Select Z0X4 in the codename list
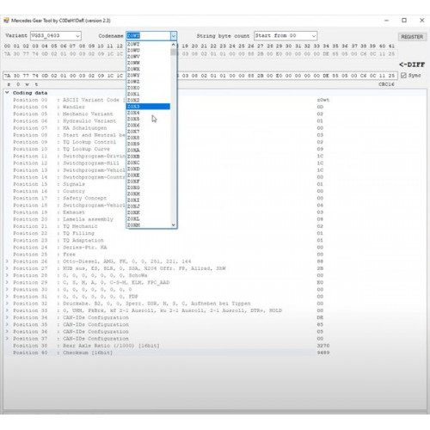This screenshot has height=430, width=430. point(148,113)
